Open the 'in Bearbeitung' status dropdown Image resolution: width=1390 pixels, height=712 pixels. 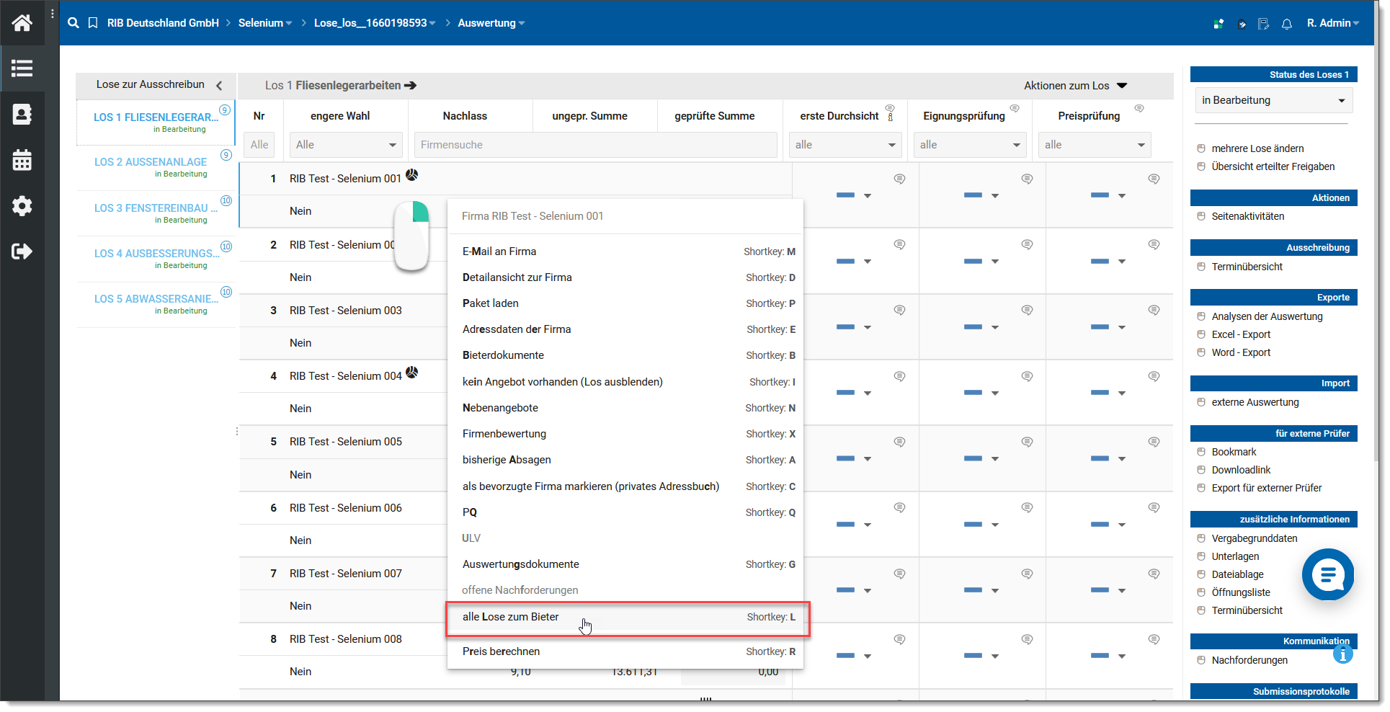pyautogui.click(x=1273, y=100)
